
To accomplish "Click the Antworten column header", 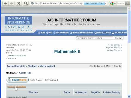I will [81, 92].
